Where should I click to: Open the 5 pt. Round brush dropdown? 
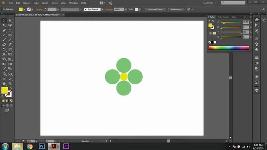tap(102, 9)
